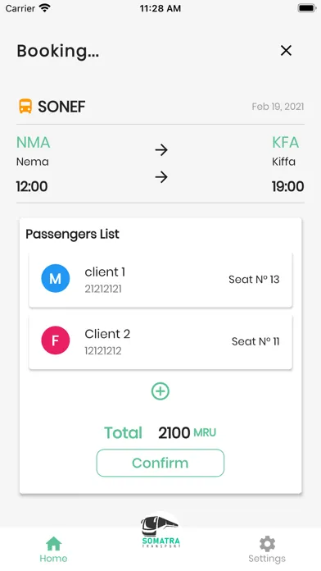Open the client 1 passenger card
The image size is (321, 571).
tap(160, 280)
